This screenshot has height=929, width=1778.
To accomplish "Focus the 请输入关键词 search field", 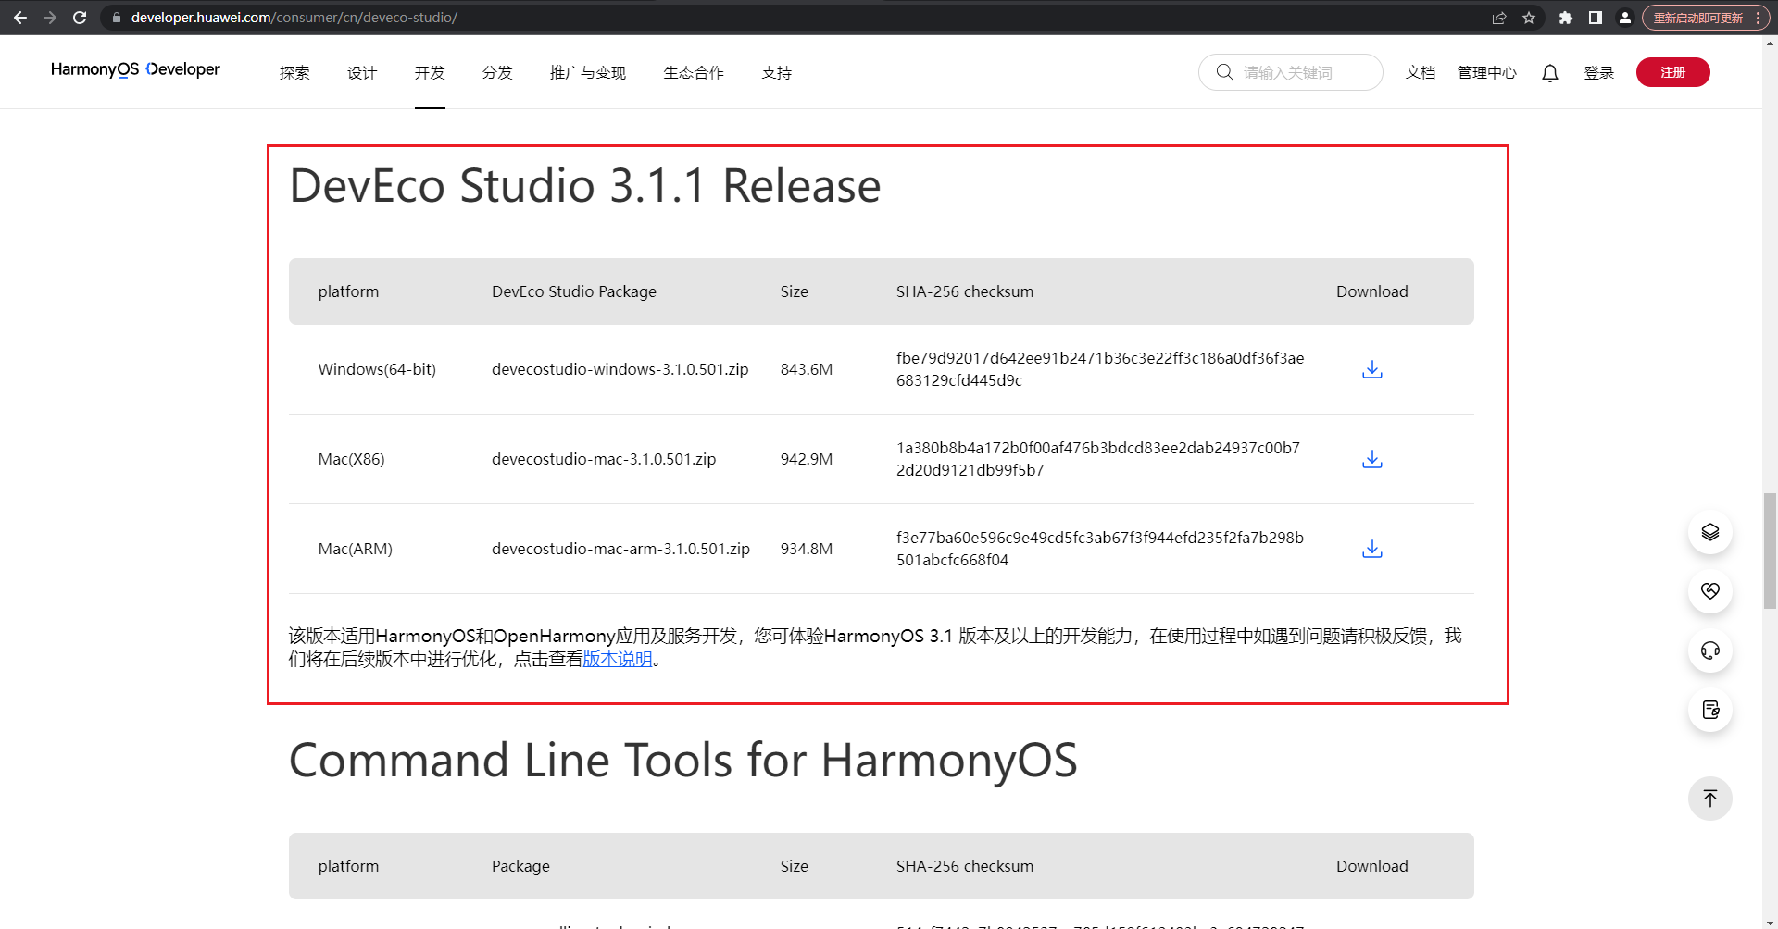I will [1291, 72].
